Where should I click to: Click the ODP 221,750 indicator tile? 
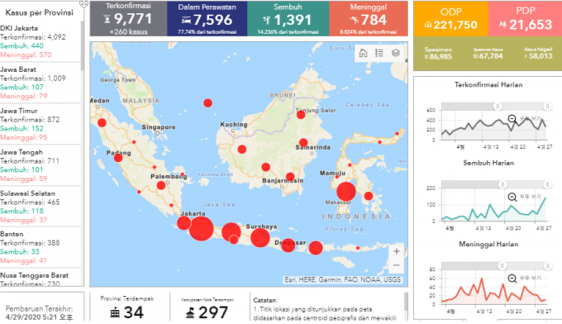click(x=451, y=19)
